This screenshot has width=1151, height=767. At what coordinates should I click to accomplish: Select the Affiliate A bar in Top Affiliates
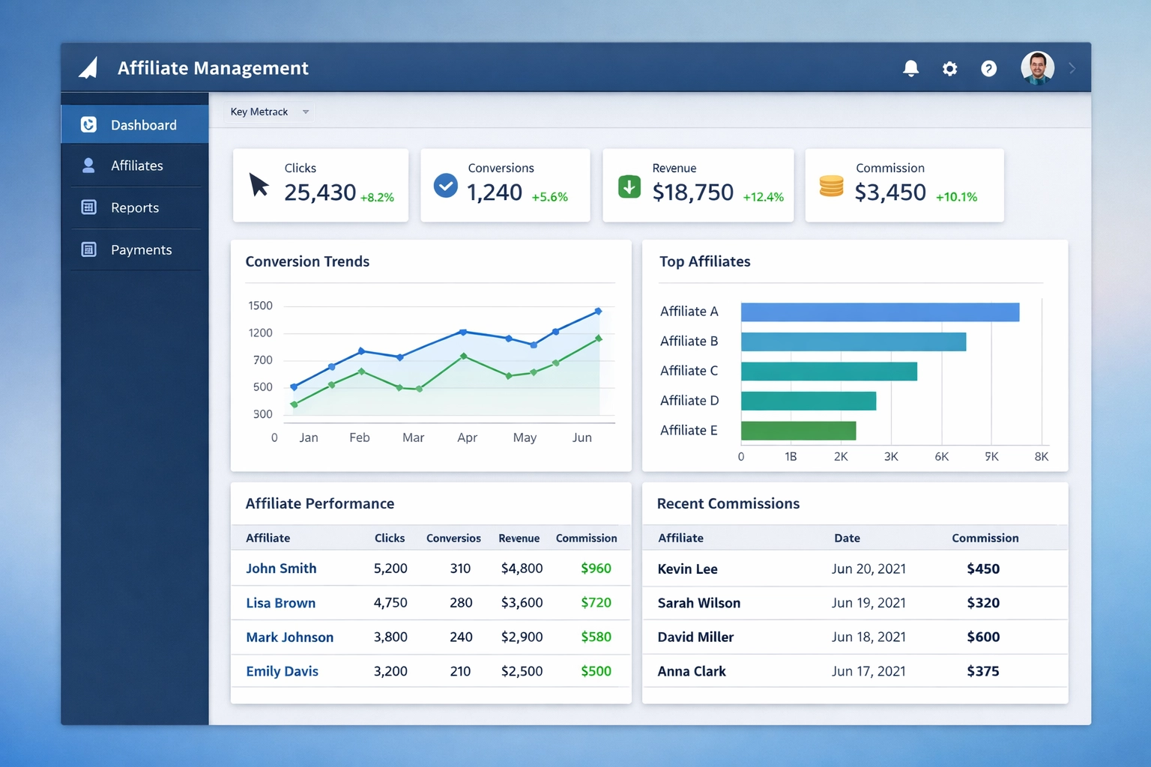coord(880,311)
